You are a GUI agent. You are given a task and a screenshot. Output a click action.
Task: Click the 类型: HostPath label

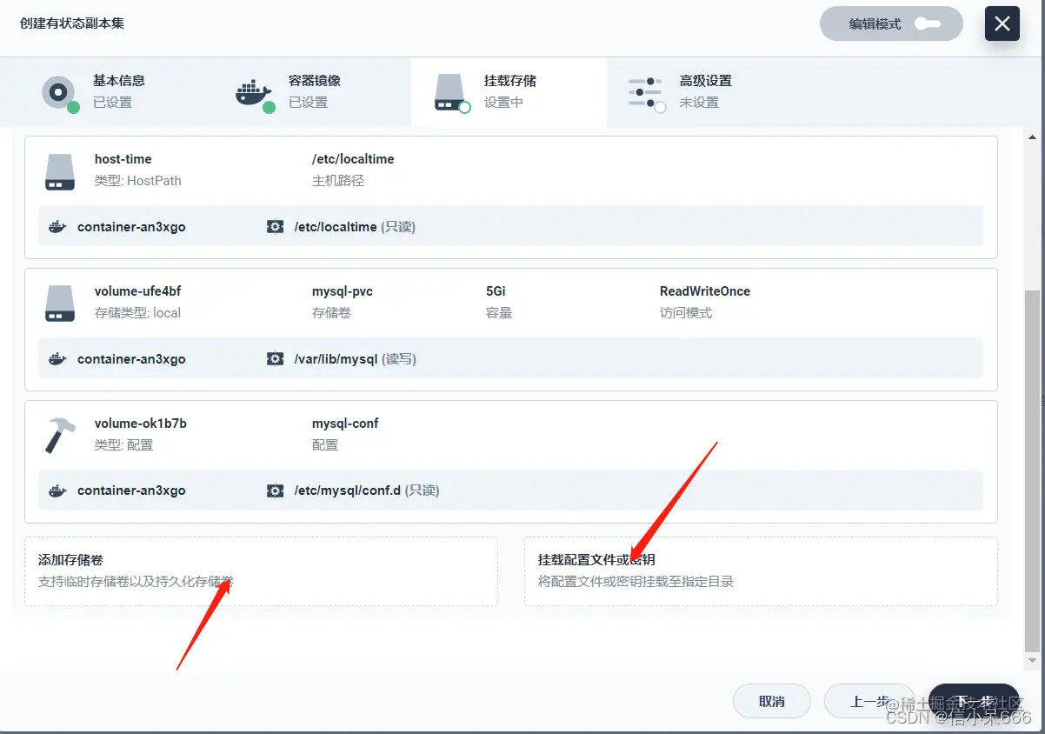(x=138, y=181)
